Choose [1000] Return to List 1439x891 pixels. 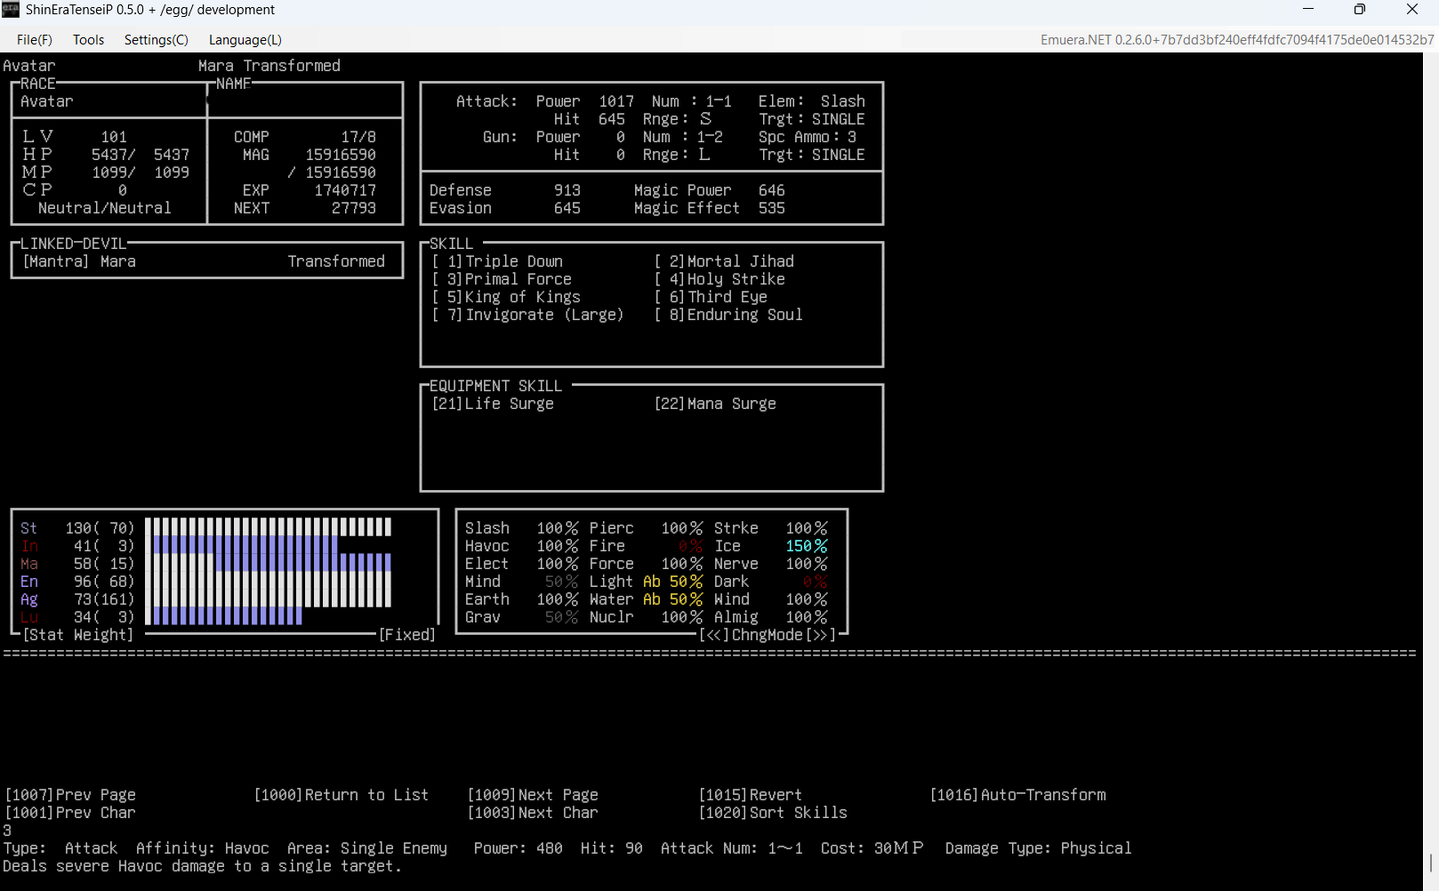[342, 795]
